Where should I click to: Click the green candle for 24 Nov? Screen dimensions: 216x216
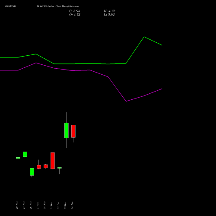click(25, 154)
